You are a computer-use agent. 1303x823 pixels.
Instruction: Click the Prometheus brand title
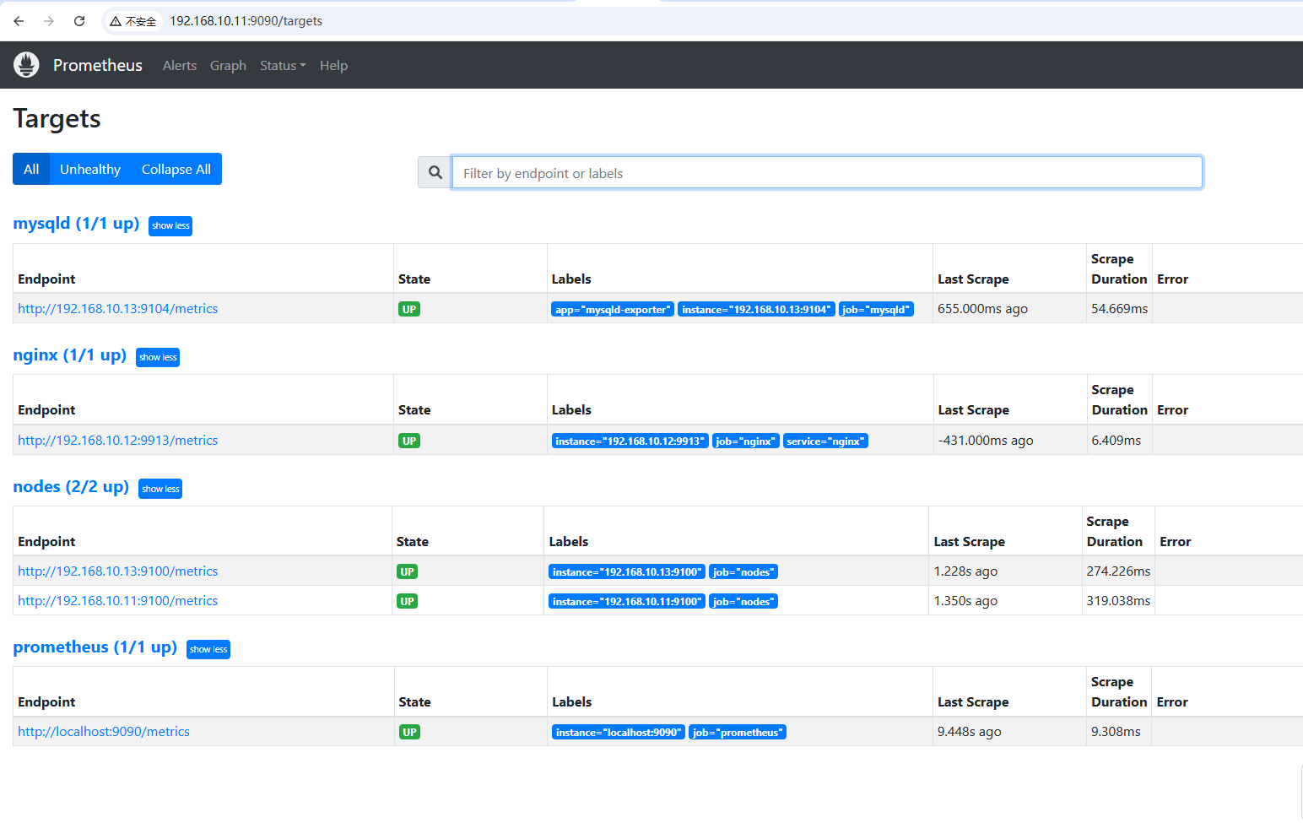point(98,65)
